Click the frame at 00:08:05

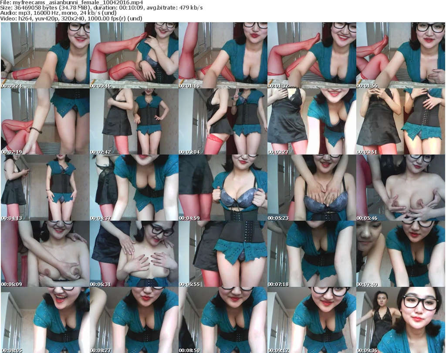45,320
